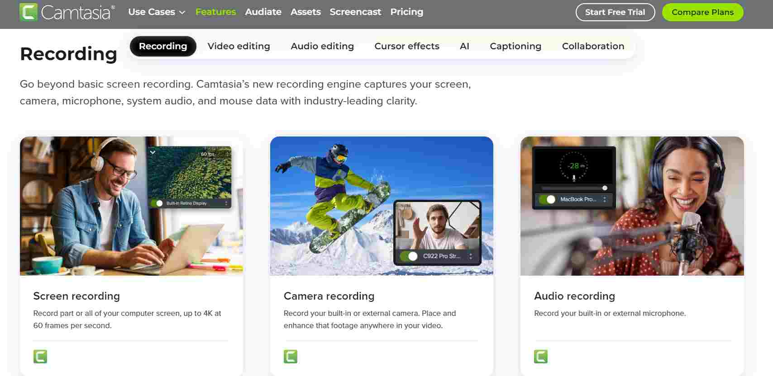Toggle the Built-in Retina Display switch
The image size is (773, 376).
(157, 203)
